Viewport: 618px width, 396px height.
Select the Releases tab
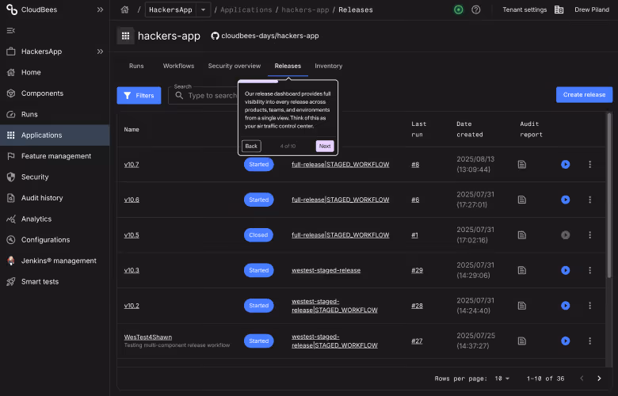288,66
